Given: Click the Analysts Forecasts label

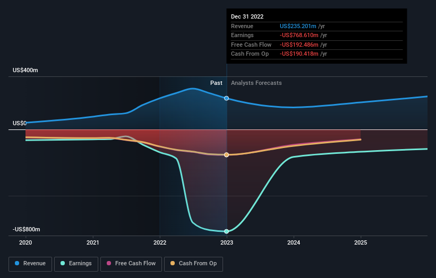Looking at the screenshot, I should (257, 83).
